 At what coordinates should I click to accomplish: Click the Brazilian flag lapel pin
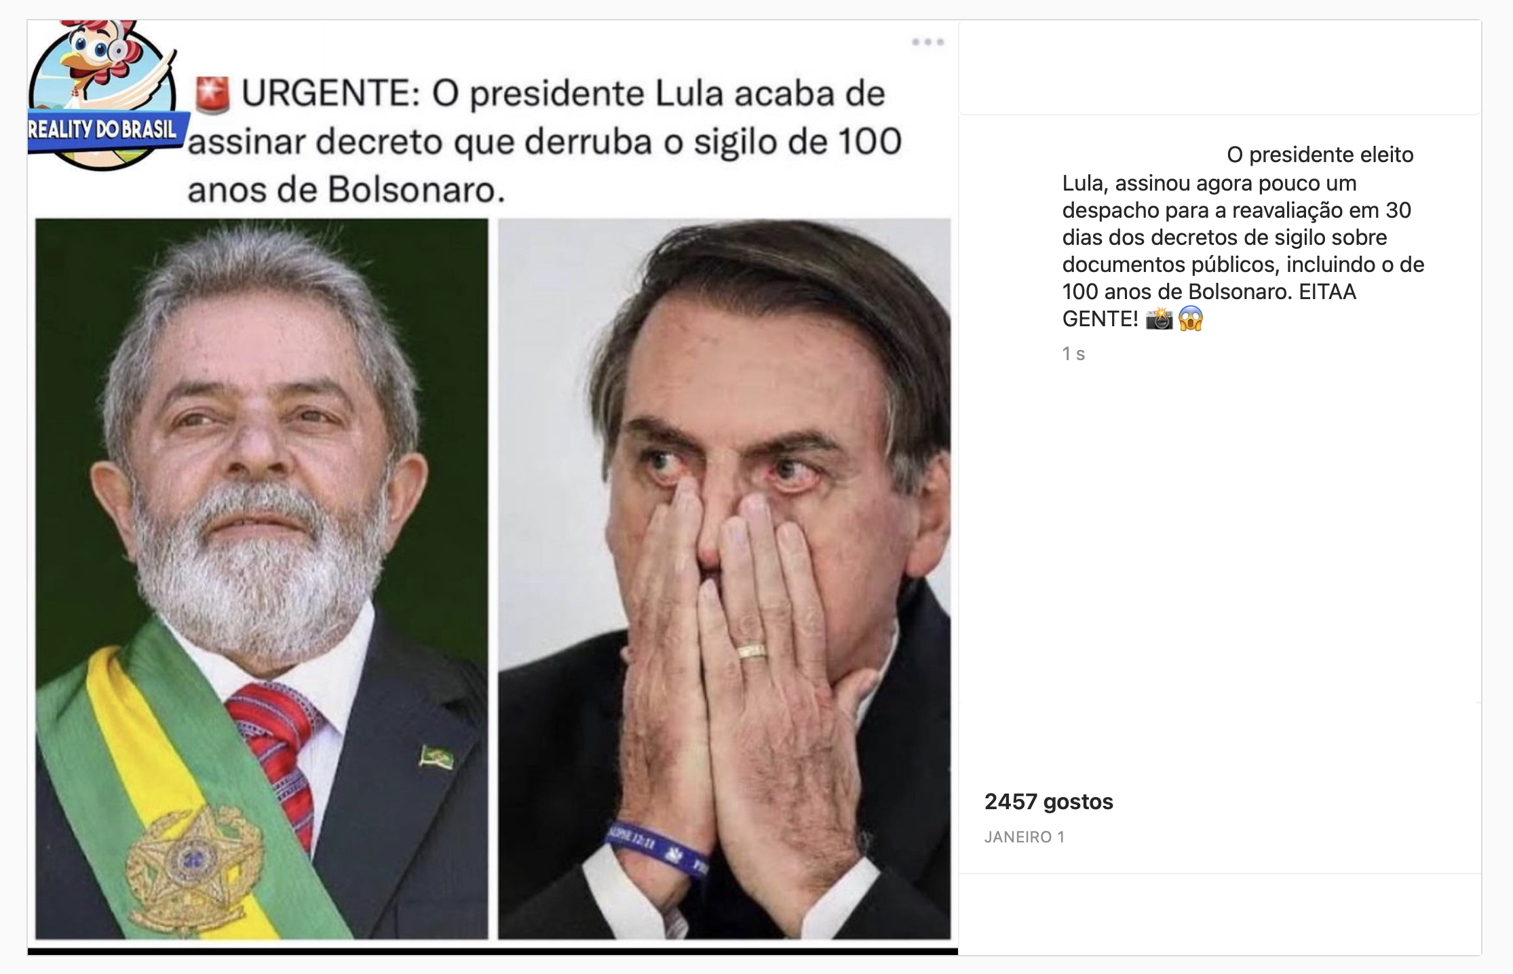click(x=436, y=756)
